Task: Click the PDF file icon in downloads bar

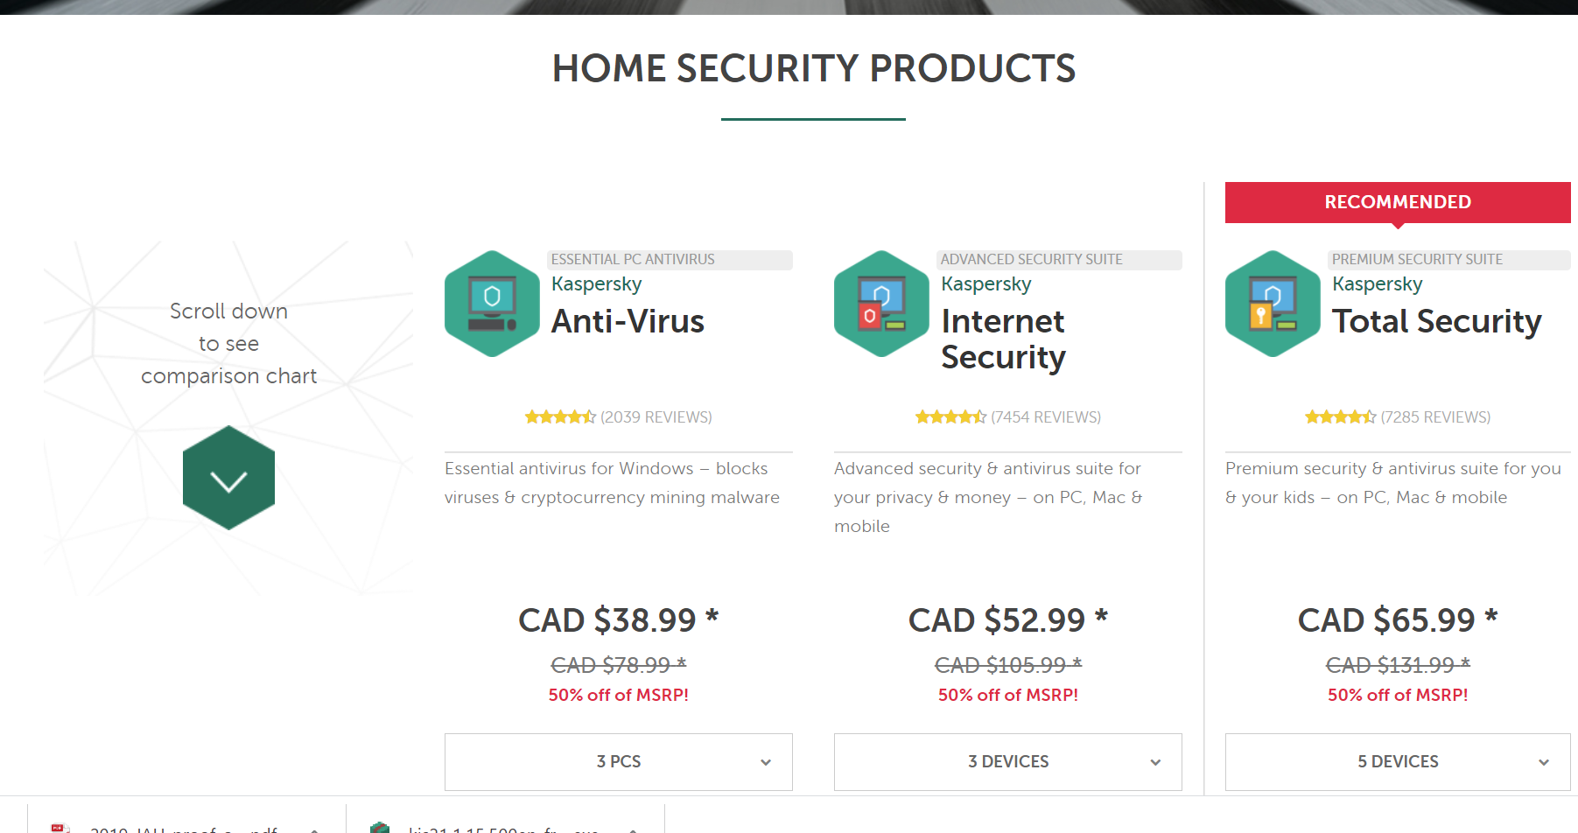Action: [x=60, y=828]
